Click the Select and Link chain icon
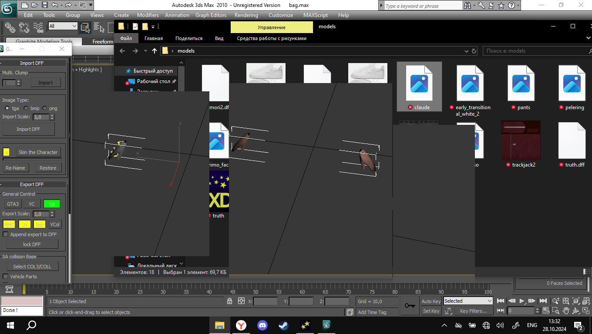 tap(10, 28)
